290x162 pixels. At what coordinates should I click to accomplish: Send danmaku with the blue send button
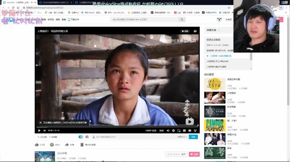coord(193,137)
